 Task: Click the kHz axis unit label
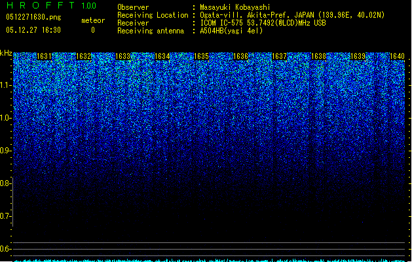[6, 53]
